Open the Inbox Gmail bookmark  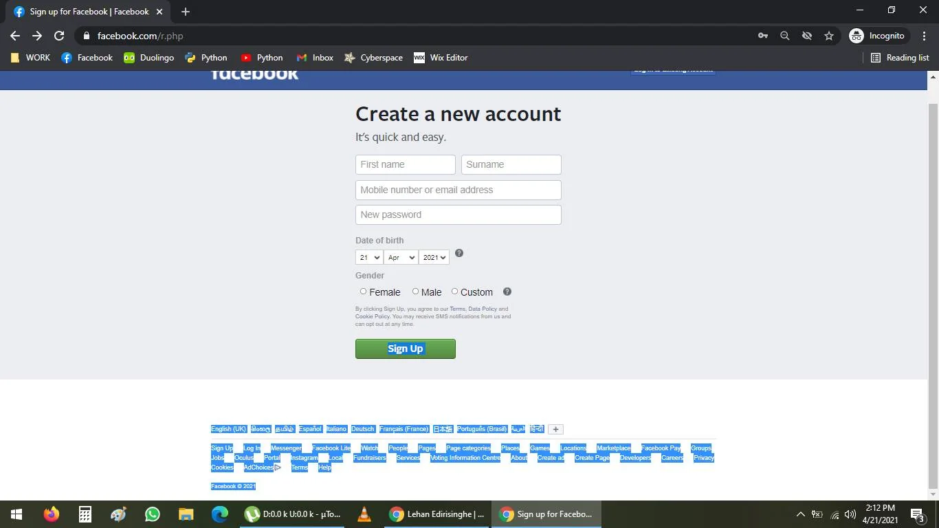click(x=315, y=58)
